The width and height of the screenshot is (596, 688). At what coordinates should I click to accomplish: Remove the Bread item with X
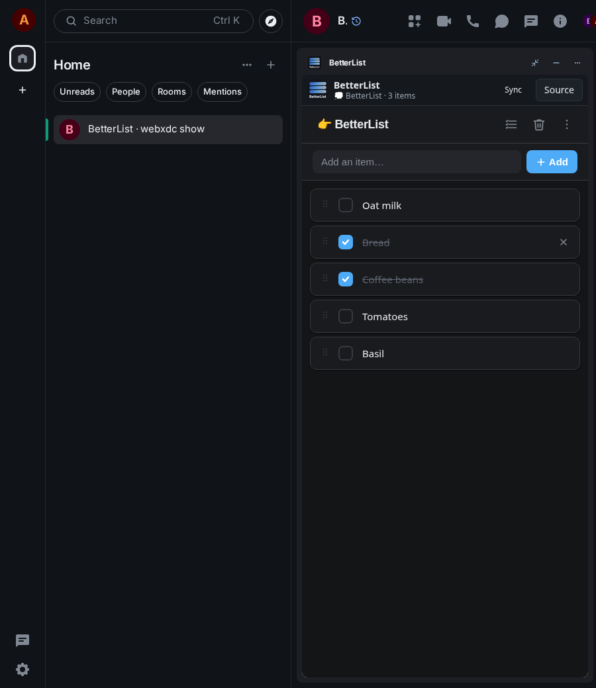[564, 242]
